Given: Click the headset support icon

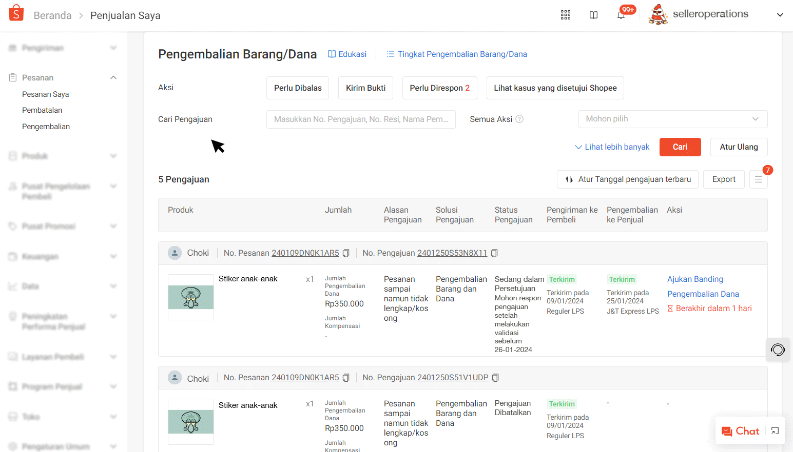Looking at the screenshot, I should [x=778, y=350].
